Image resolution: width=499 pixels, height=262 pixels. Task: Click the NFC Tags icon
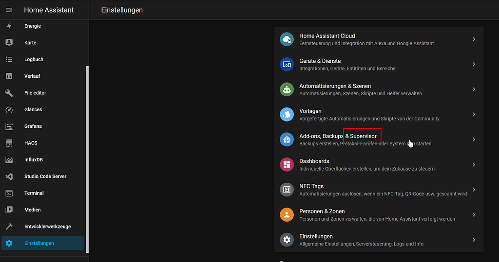point(287,190)
